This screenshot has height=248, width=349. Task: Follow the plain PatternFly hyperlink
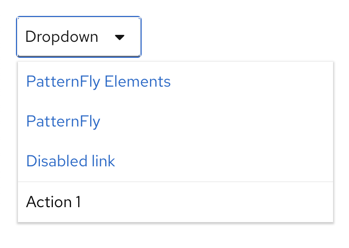pos(63,122)
